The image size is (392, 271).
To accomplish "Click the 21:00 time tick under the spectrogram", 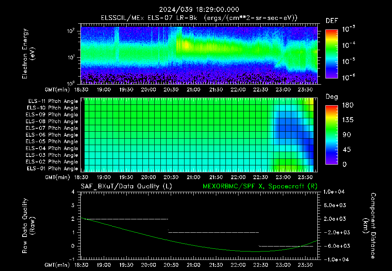I will click(193, 90).
